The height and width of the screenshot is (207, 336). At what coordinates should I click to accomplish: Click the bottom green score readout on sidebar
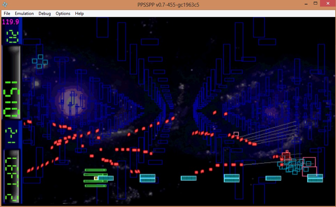pyautogui.click(x=12, y=177)
